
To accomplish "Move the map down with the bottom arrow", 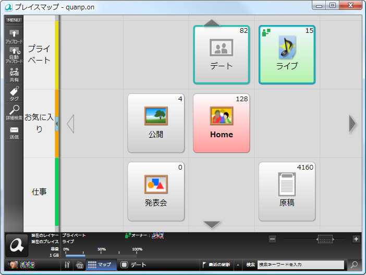I will 212,224.
